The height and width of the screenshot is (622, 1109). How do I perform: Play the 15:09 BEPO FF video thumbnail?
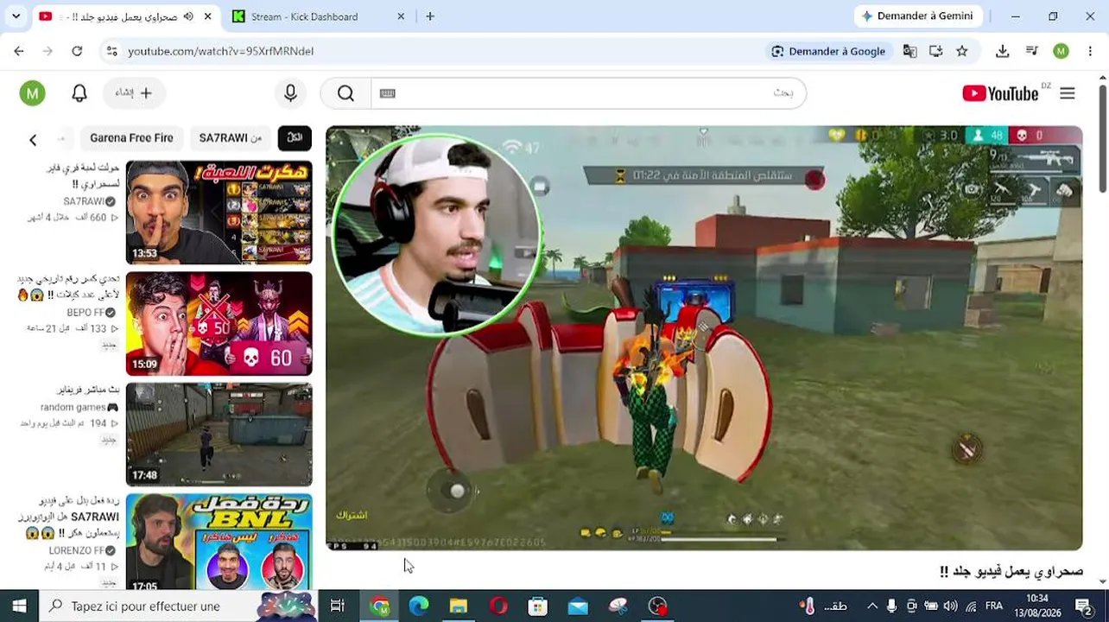(219, 324)
